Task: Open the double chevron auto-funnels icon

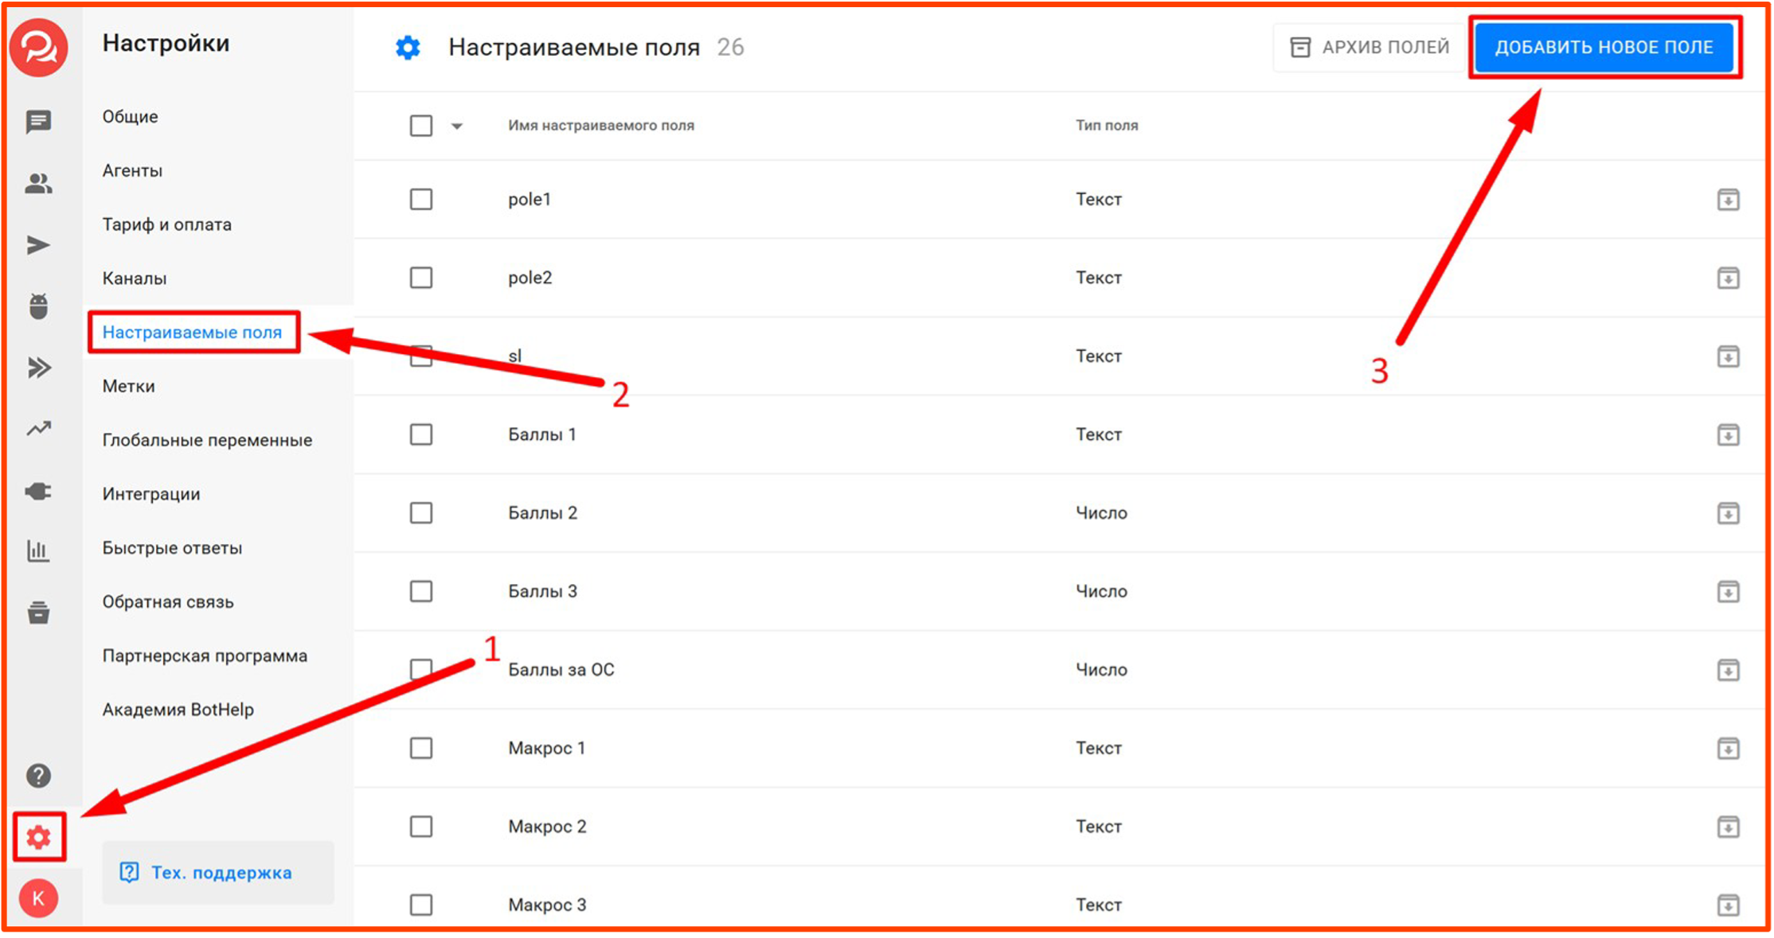Action: 38,368
